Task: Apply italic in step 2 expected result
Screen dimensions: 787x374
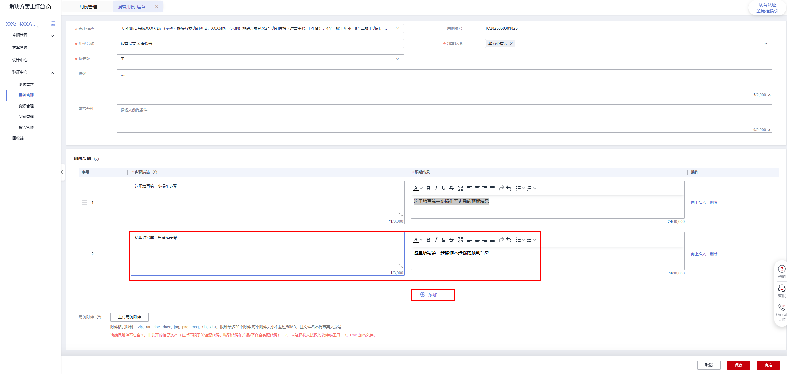Action: (x=436, y=240)
